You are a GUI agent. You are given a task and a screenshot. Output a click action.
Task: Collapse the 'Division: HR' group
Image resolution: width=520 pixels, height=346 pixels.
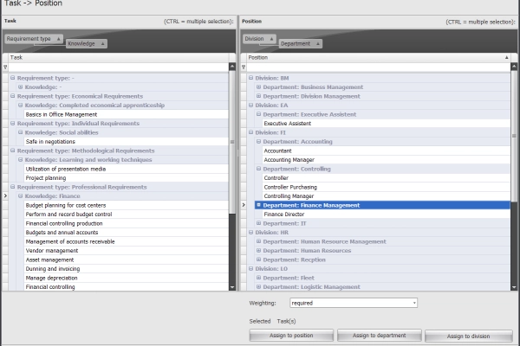pos(250,233)
